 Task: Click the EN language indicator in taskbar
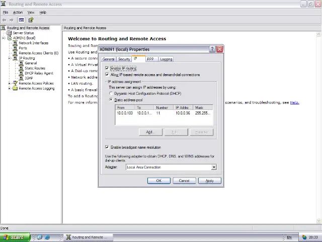pyautogui.click(x=289, y=237)
